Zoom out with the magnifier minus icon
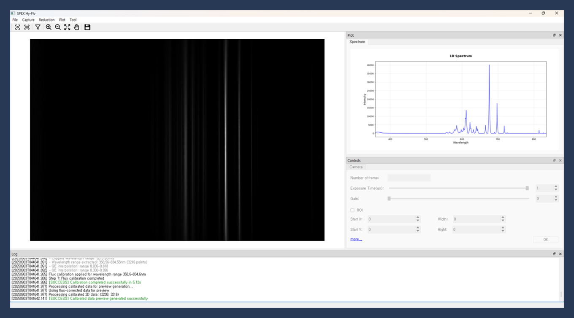Screen dimensions: 574x318 point(58,27)
